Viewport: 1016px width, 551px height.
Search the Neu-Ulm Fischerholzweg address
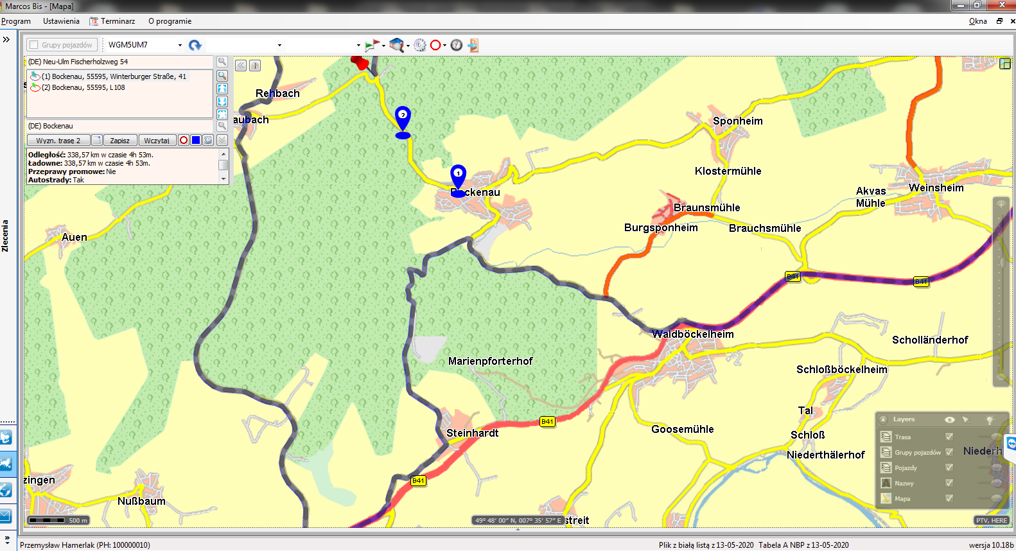pos(222,62)
